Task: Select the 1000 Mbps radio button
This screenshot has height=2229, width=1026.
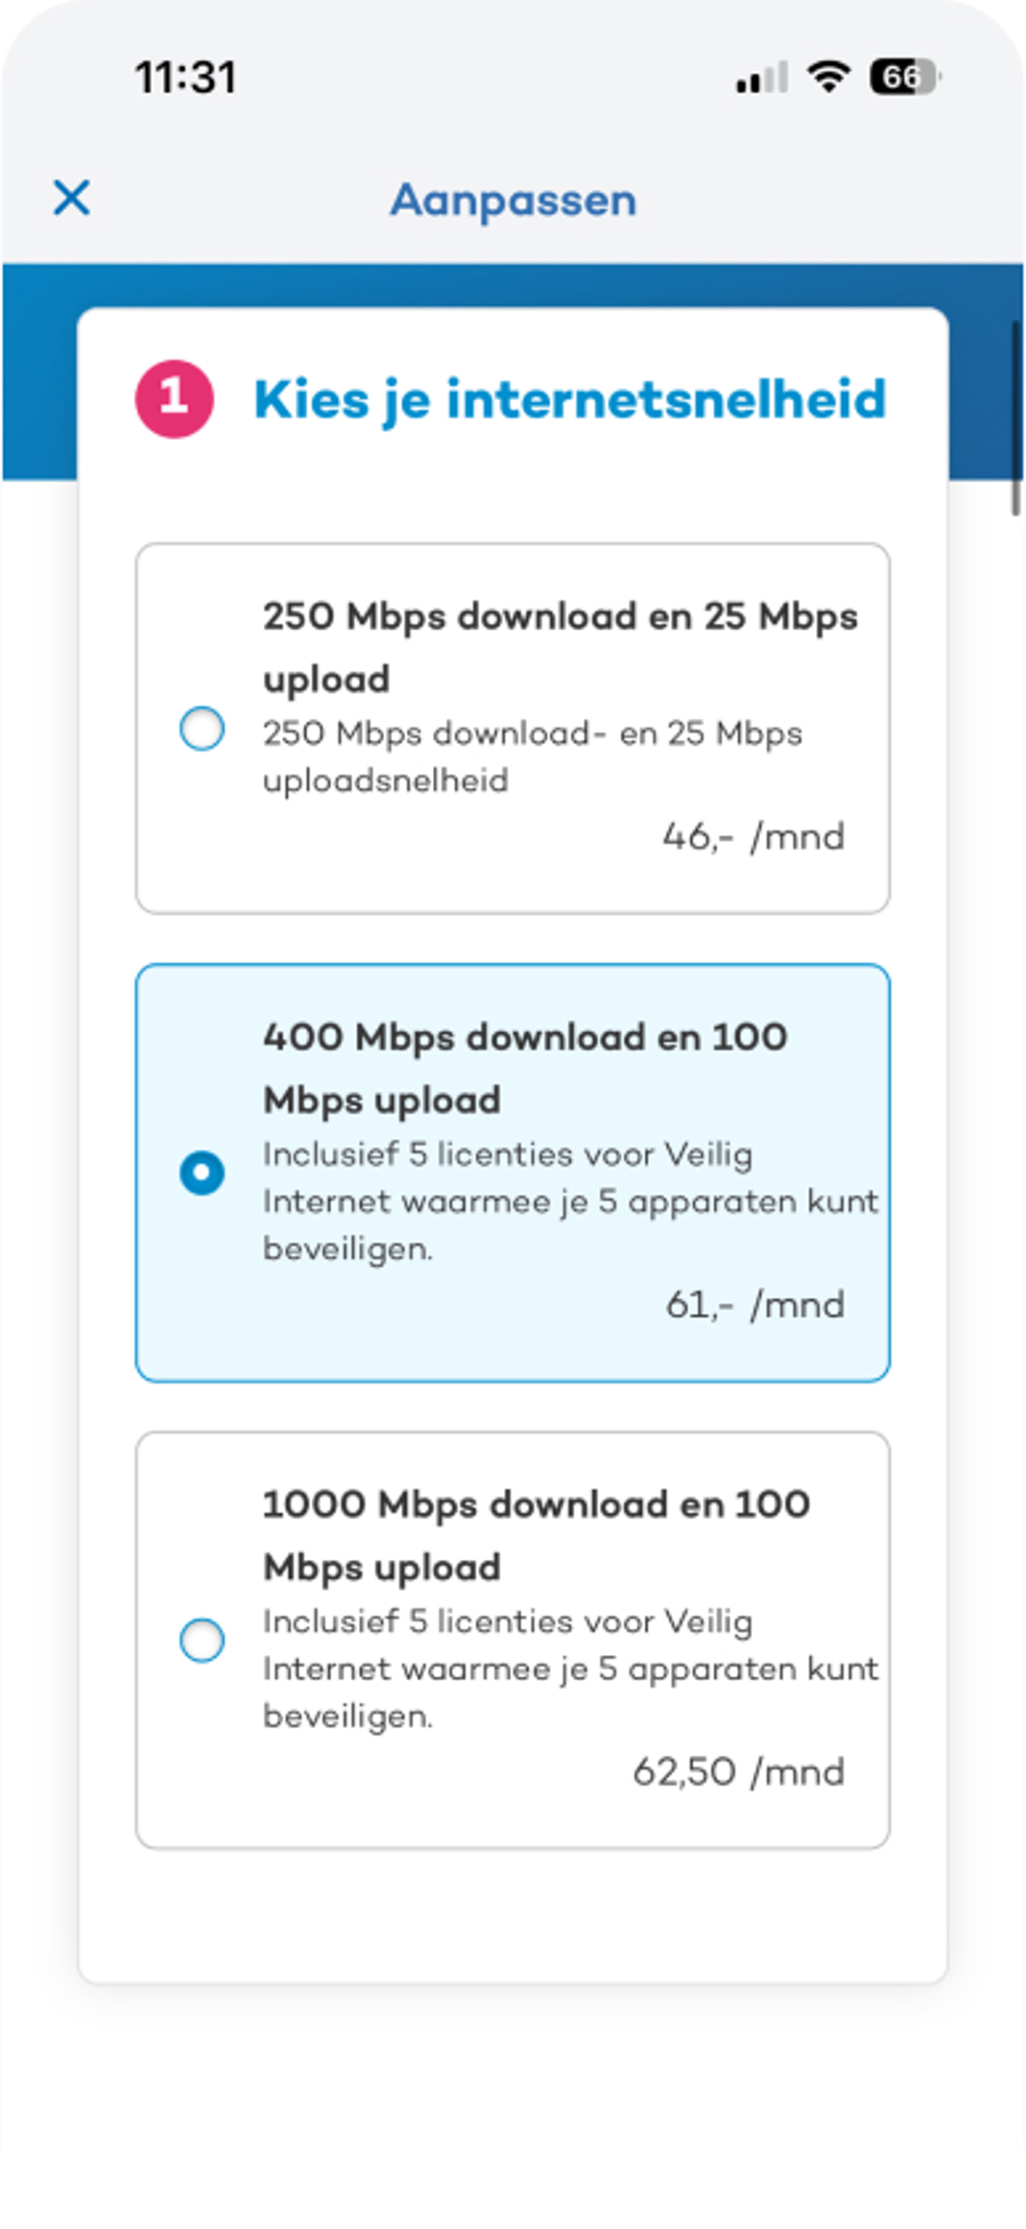Action: pyautogui.click(x=202, y=1640)
